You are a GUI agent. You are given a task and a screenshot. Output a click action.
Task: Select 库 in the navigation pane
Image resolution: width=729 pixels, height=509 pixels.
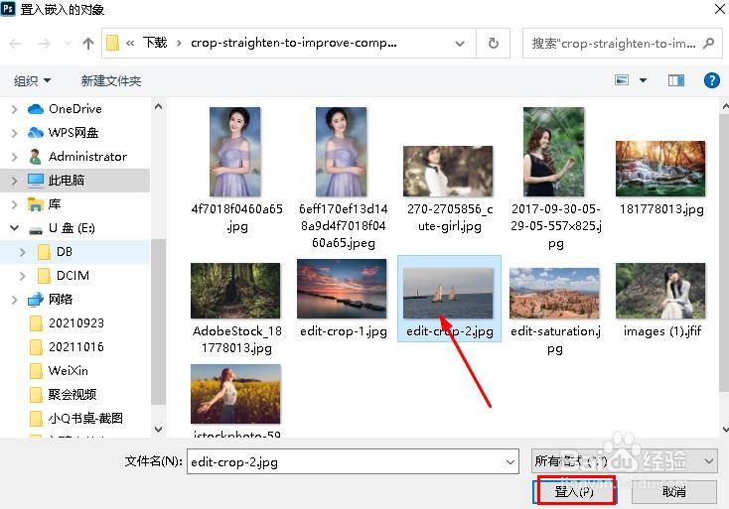tap(55, 203)
